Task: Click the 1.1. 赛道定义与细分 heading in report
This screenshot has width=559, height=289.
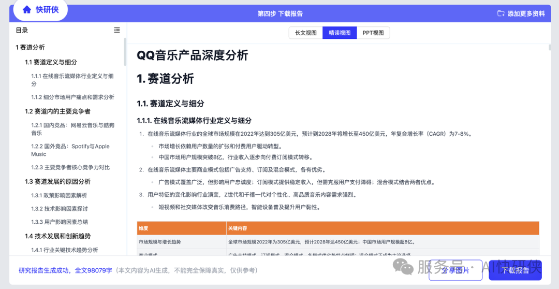Action: (x=170, y=104)
